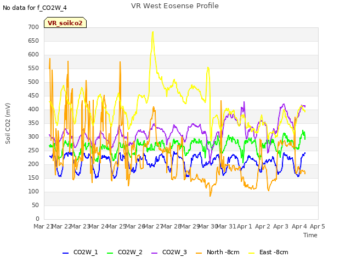Click the 500 y-axis tick label
The image size is (351, 263).
[33, 82]
